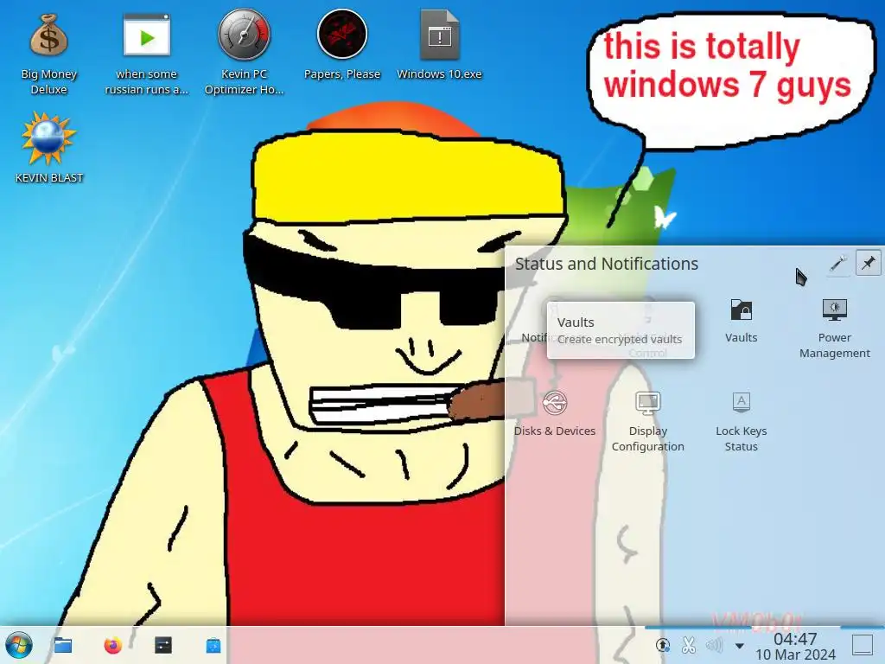Click the audio volume tray icon
Image resolution: width=885 pixels, height=664 pixels.
tap(714, 645)
